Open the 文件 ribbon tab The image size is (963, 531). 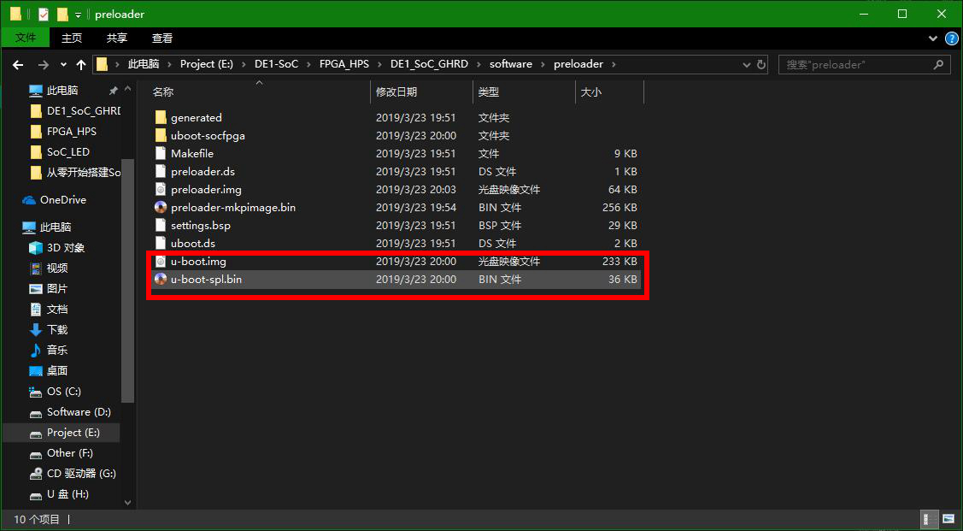click(x=25, y=38)
